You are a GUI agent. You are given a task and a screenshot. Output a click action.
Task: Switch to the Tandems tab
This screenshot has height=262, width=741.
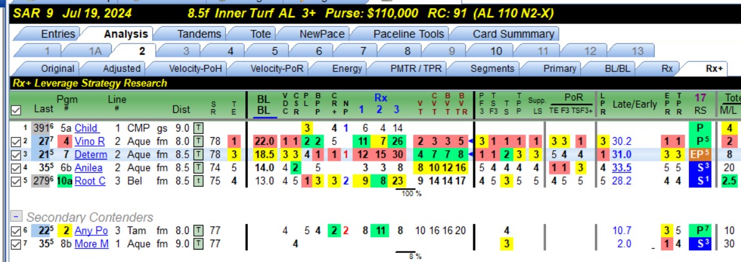click(x=199, y=34)
